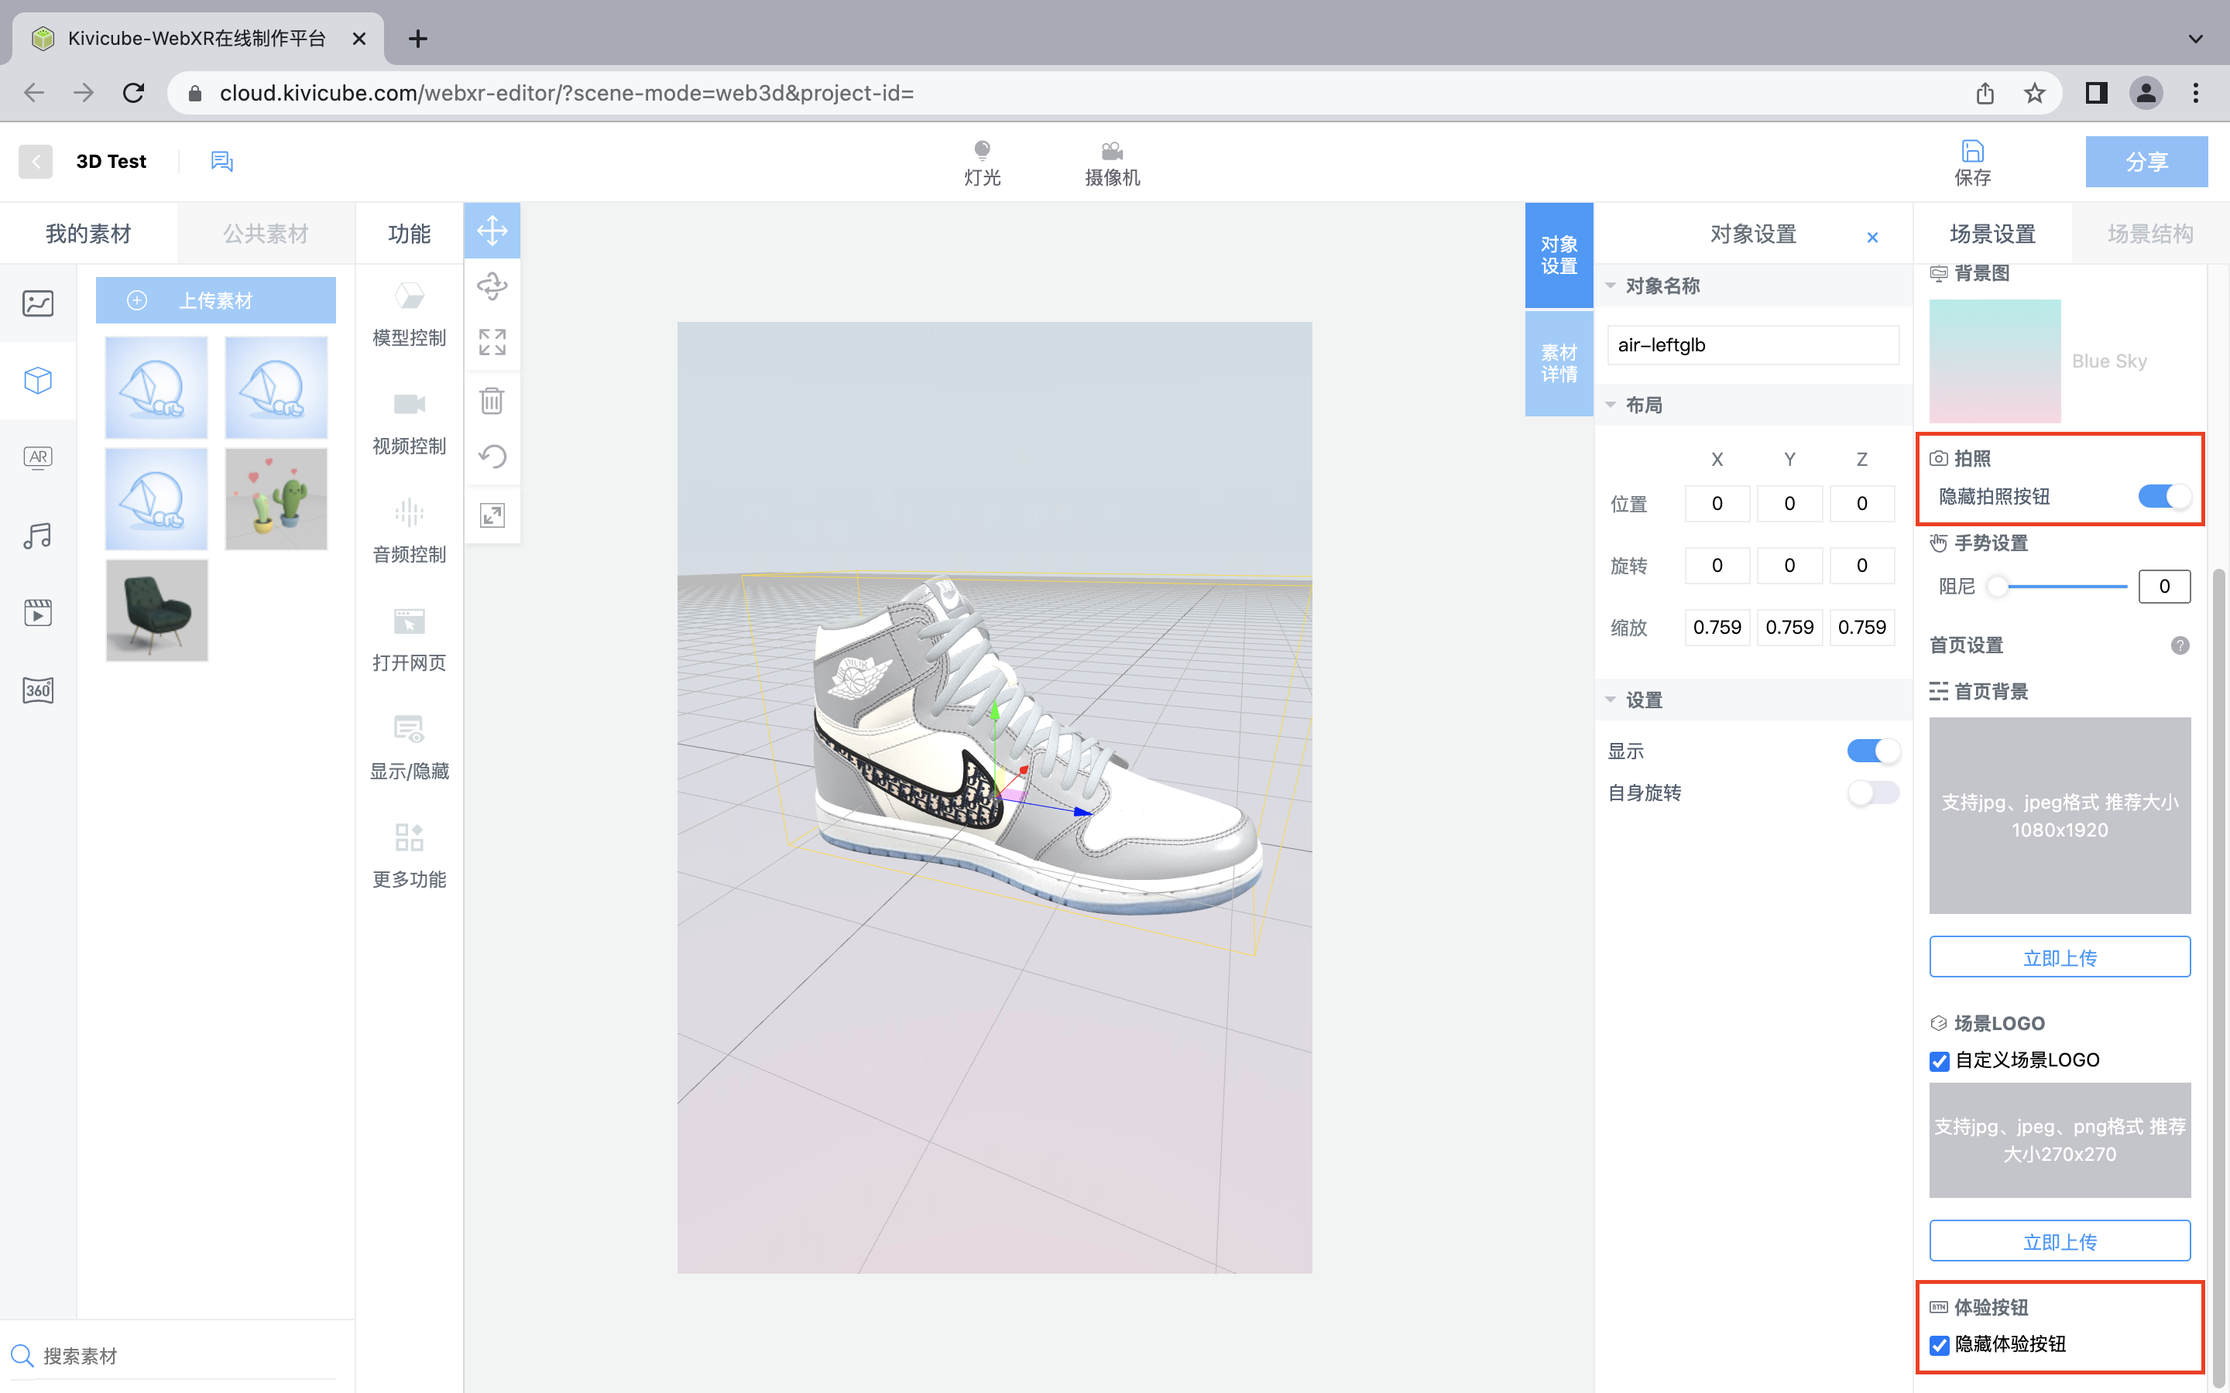This screenshot has height=1393, width=2230.
Task: Open the music audio assets category
Action: [x=38, y=536]
